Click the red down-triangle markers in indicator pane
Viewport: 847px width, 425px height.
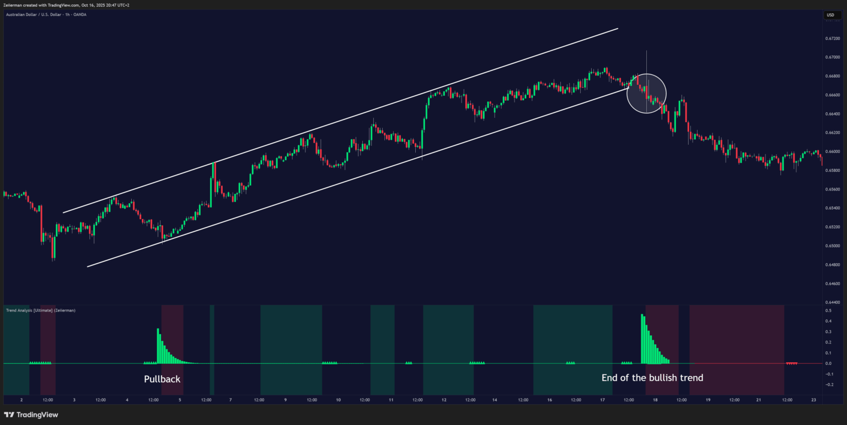[792, 363]
